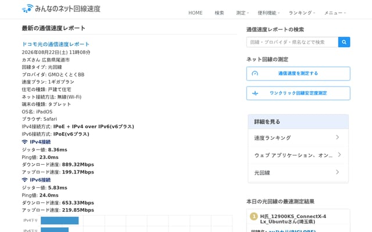The height and width of the screenshot is (232, 372).
Task: Click the 通信速度を測定する button
Action: tap(298, 74)
